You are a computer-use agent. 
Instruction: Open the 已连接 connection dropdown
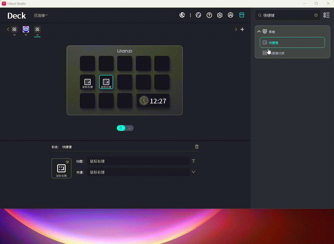click(41, 15)
